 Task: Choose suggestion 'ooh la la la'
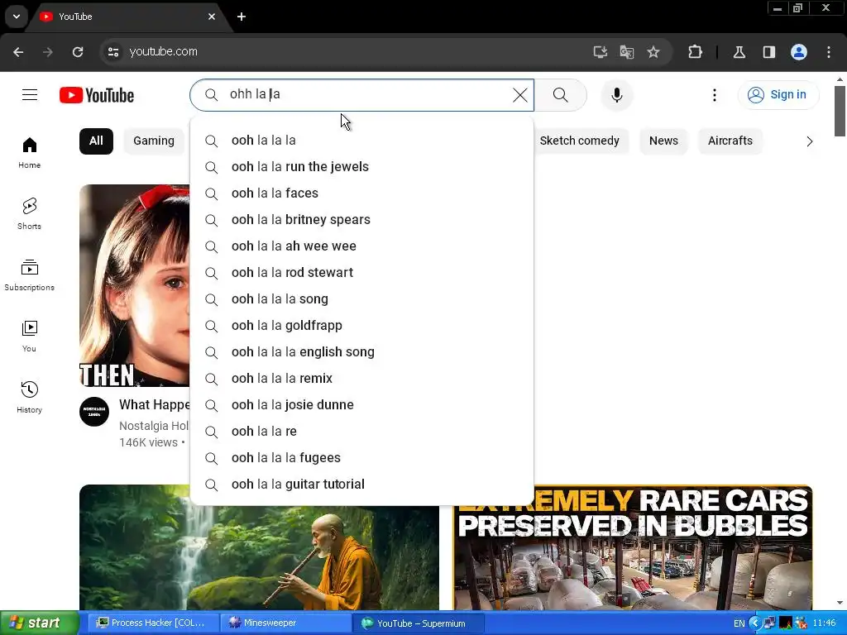tap(362, 141)
